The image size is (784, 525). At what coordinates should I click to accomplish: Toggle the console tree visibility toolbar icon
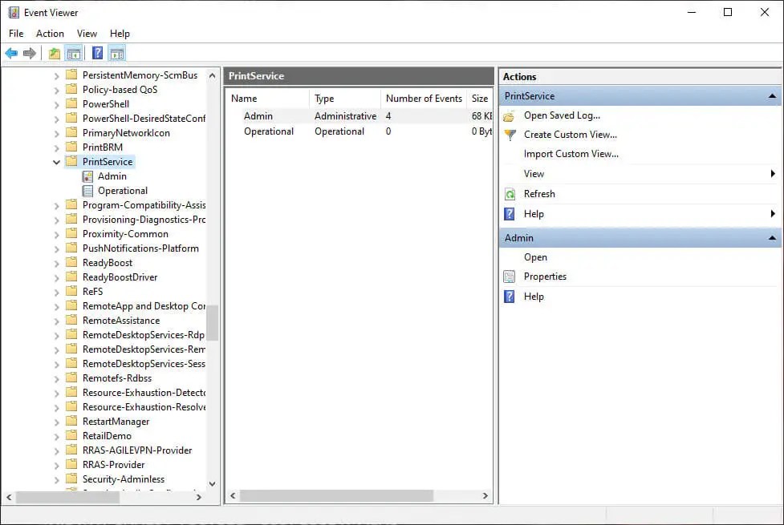[x=74, y=52]
